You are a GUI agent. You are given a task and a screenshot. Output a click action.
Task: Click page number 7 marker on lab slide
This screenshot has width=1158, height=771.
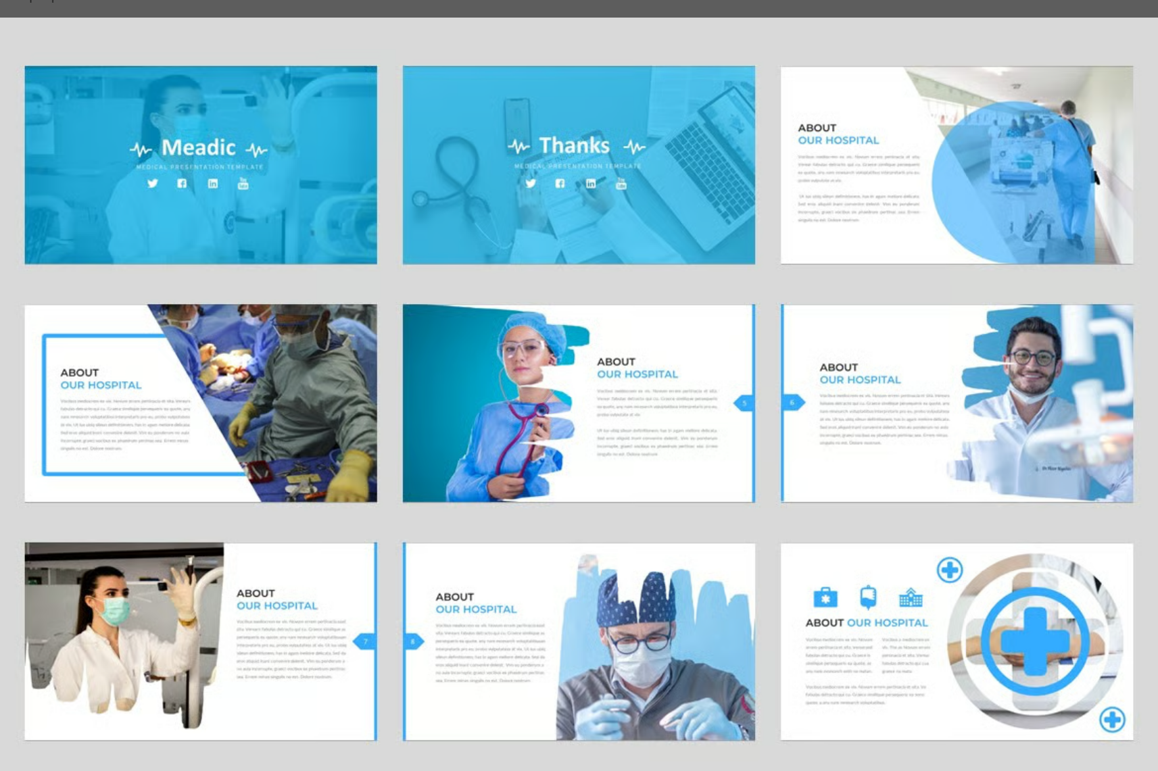pos(365,641)
